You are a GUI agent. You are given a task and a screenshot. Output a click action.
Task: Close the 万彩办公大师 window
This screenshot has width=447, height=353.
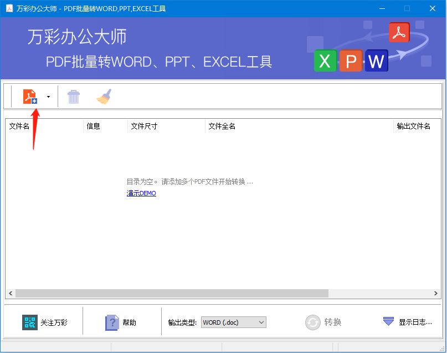433,8
